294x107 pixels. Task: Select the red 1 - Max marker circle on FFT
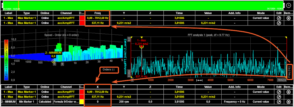tap(142, 47)
